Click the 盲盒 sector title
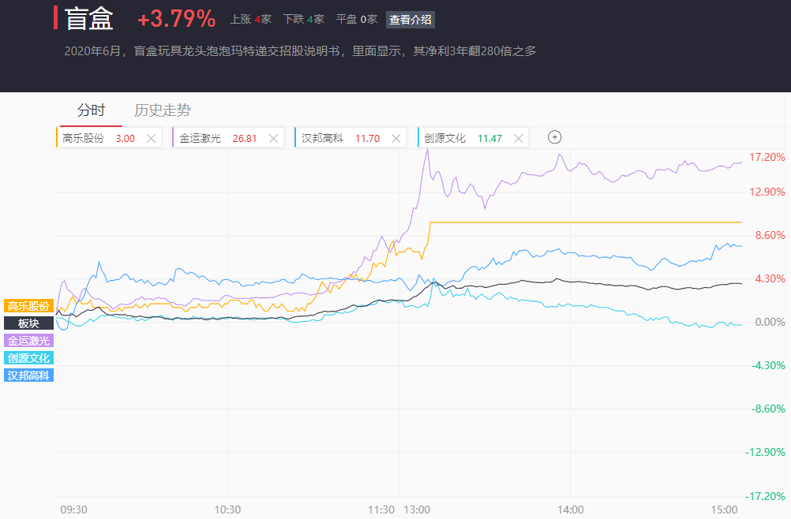Screen dimensions: 791x519 [89, 19]
